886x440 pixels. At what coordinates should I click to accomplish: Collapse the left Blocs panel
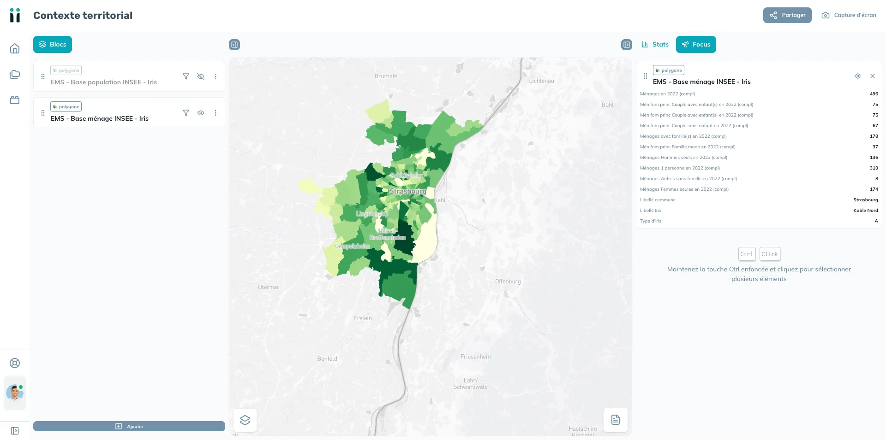pyautogui.click(x=234, y=45)
